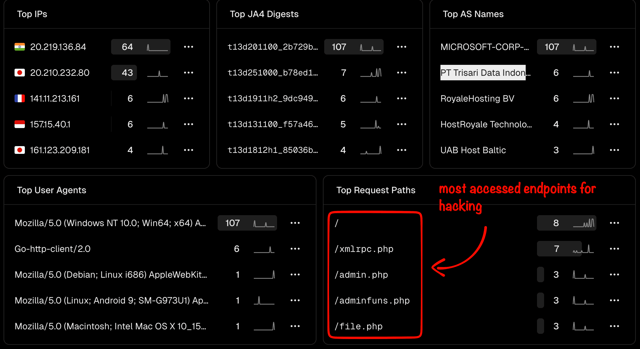This screenshot has width=640, height=349.
Task: Click the activity sparkline for RoyaleHosting BV
Action: coord(583,98)
